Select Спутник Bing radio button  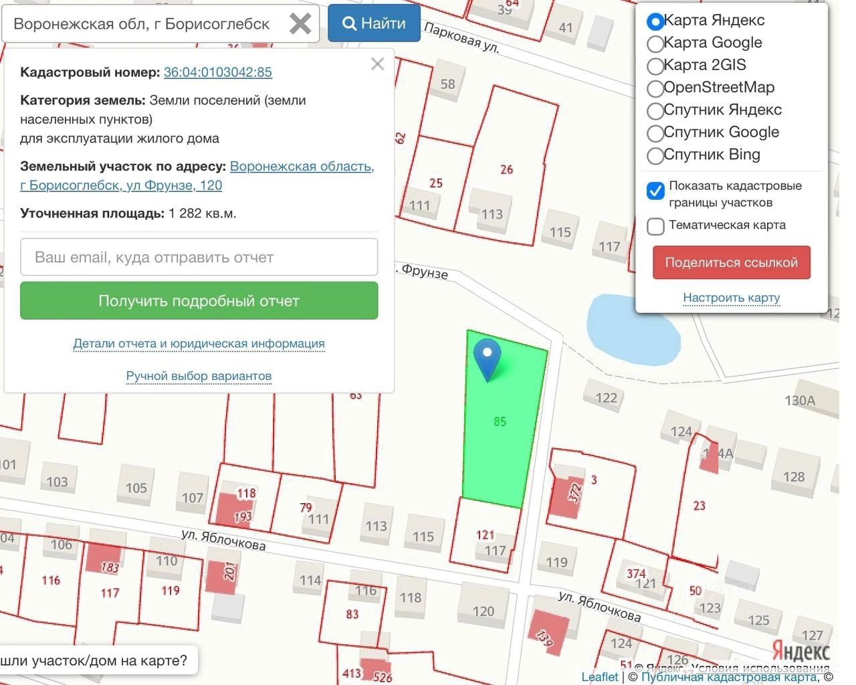pos(655,156)
